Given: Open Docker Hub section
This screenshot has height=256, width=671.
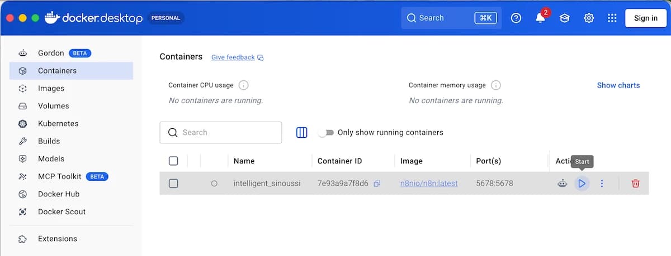Looking at the screenshot, I should tap(71, 194).
